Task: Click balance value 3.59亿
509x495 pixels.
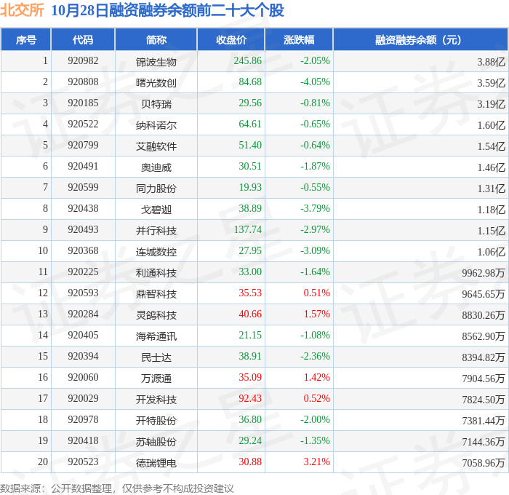Action: 491,83
